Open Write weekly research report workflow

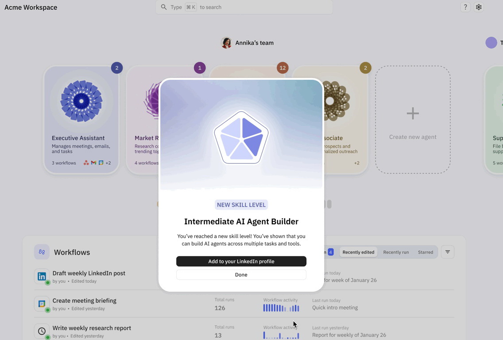click(x=92, y=328)
